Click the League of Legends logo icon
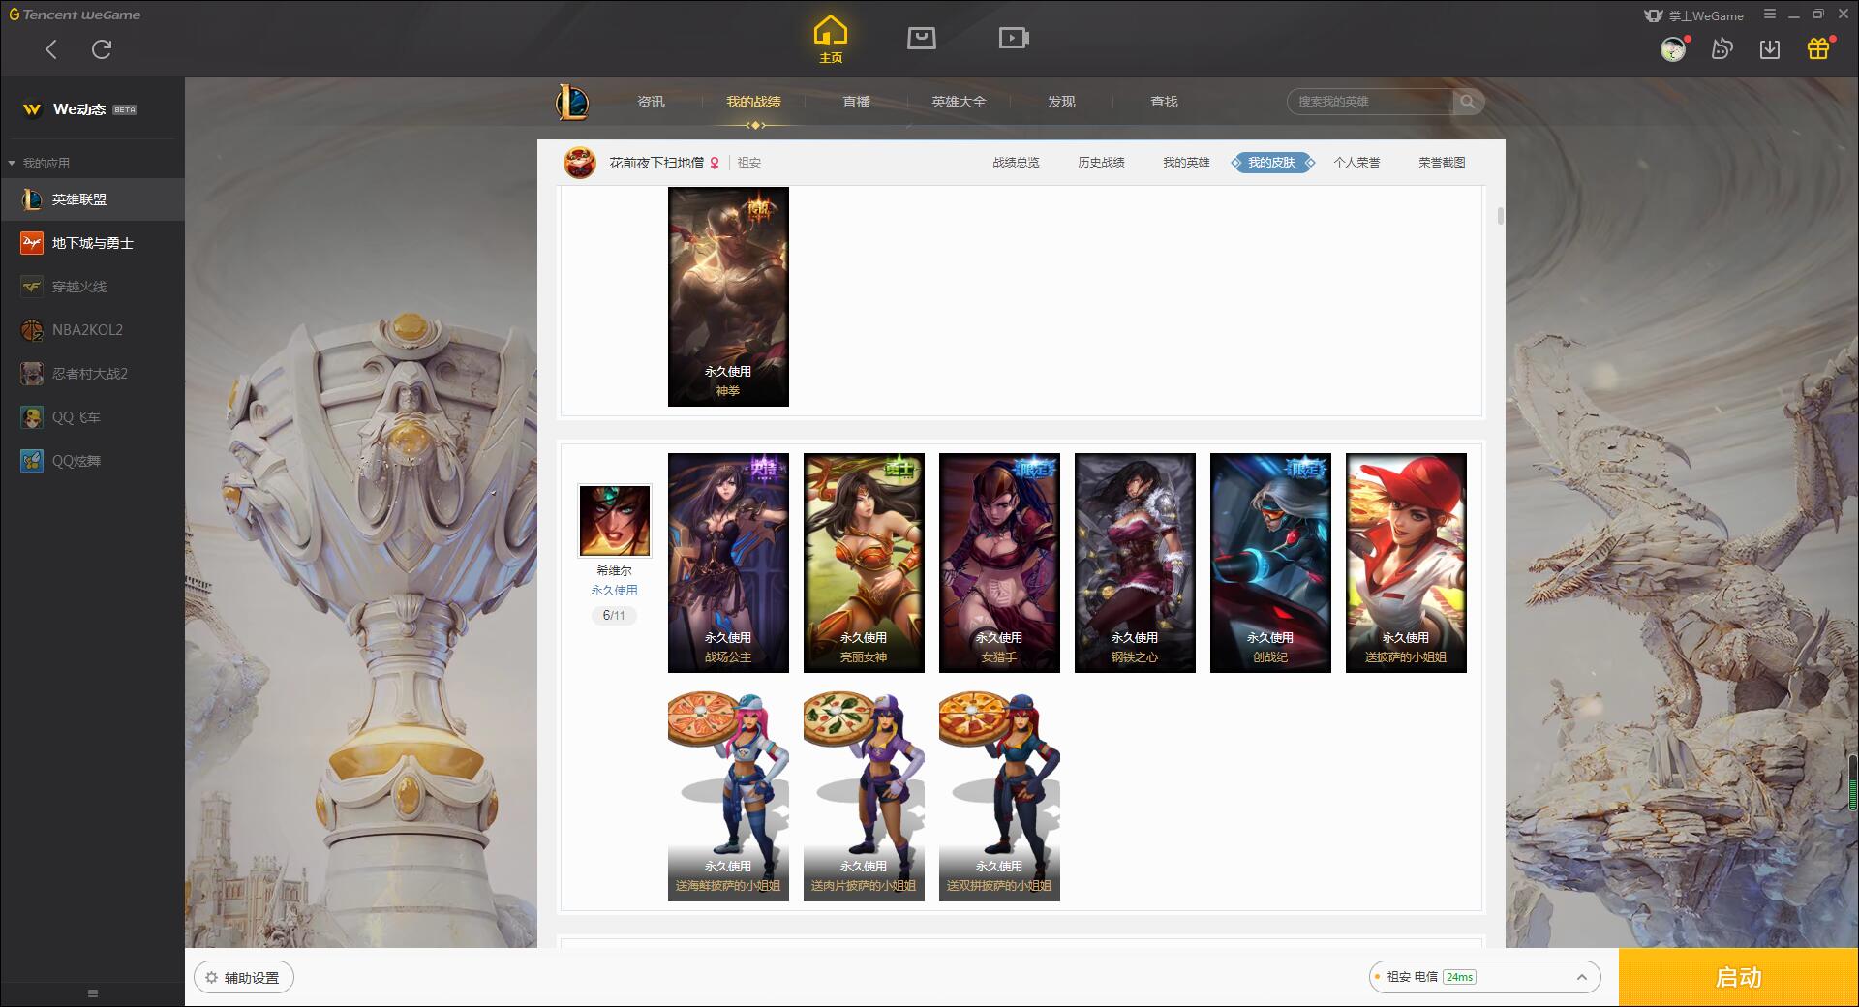The width and height of the screenshot is (1859, 1007). (x=572, y=102)
